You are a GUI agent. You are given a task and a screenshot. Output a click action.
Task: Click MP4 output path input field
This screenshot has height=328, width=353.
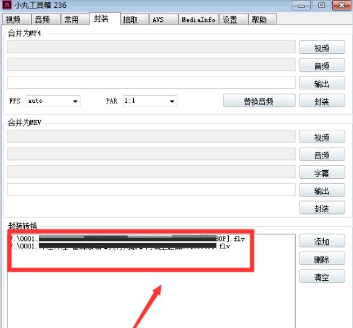tap(151, 83)
